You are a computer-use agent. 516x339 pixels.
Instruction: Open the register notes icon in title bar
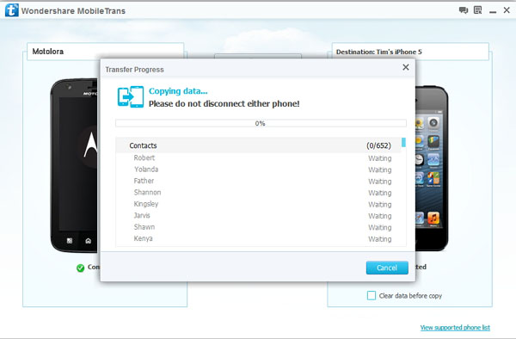[x=477, y=10]
